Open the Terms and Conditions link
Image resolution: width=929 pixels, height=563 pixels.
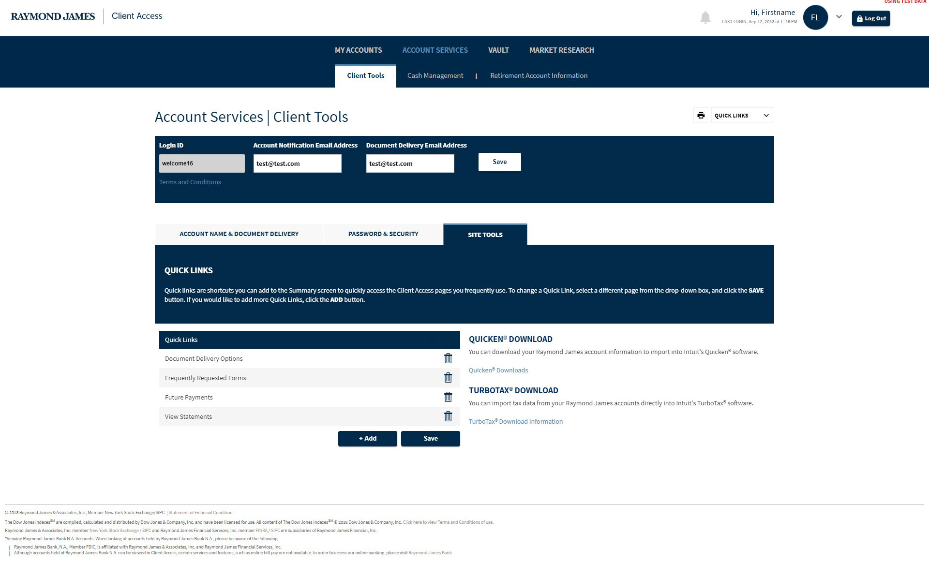pyautogui.click(x=190, y=182)
